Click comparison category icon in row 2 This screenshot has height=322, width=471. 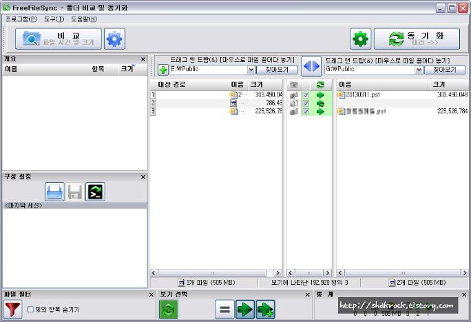pyautogui.click(x=294, y=103)
